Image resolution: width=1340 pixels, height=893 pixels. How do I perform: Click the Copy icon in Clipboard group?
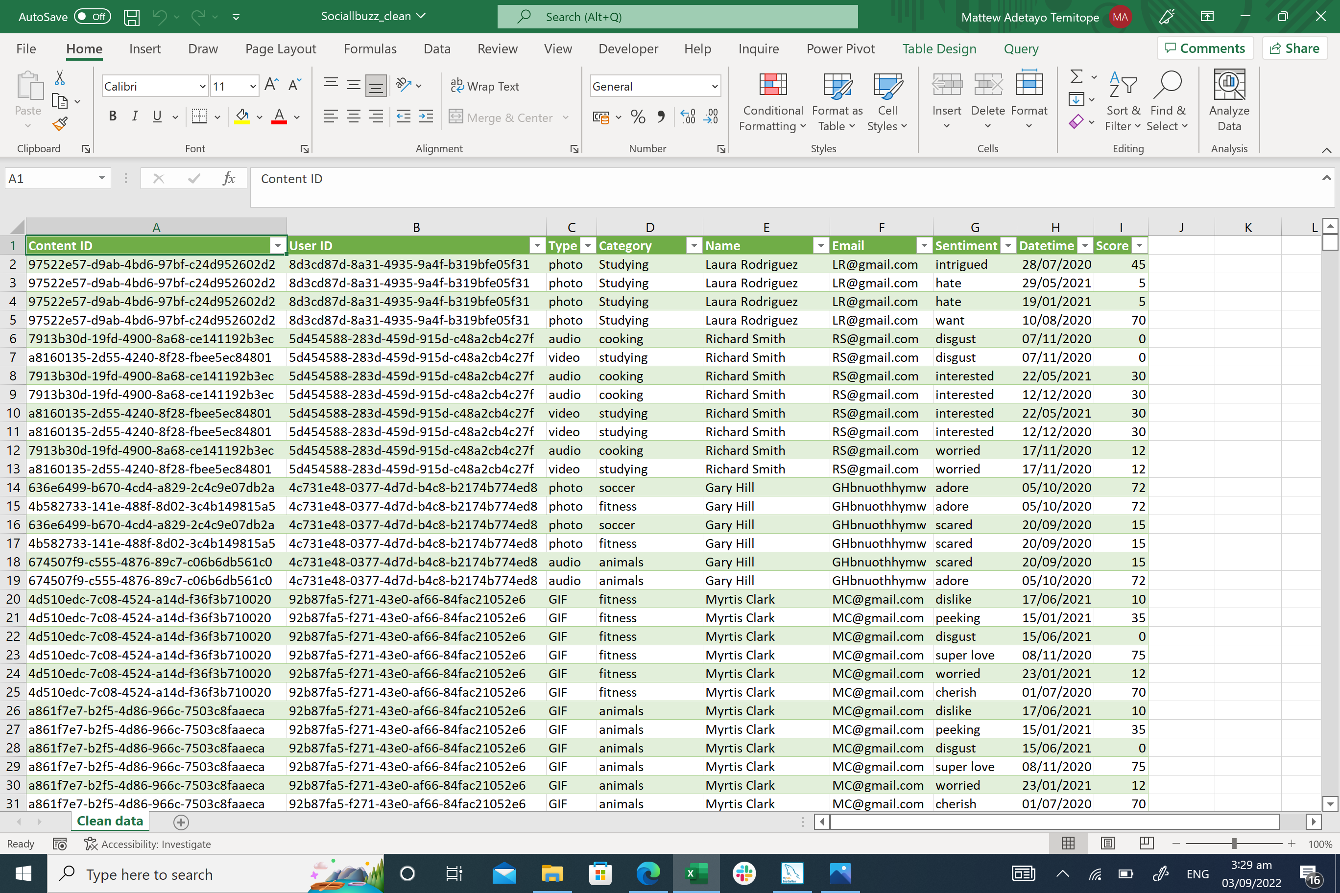click(60, 101)
